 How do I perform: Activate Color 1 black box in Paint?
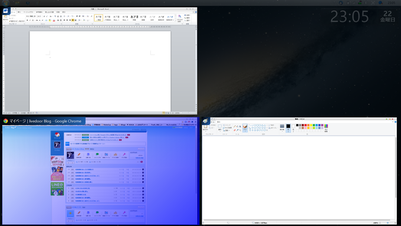pos(288,127)
